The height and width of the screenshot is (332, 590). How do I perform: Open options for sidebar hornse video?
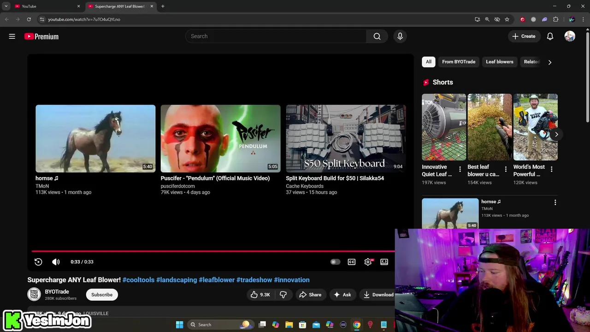coord(555,202)
